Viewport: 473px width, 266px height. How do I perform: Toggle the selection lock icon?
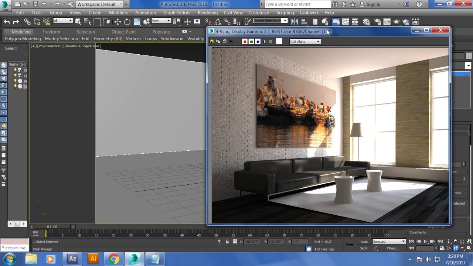pos(227,242)
